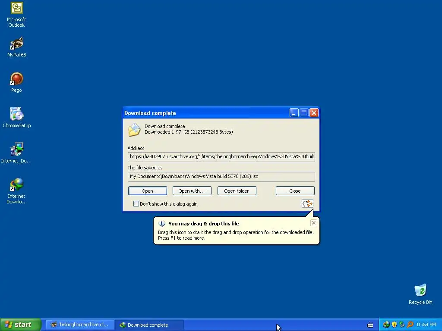Click the IDM globe tray icon

386,325
